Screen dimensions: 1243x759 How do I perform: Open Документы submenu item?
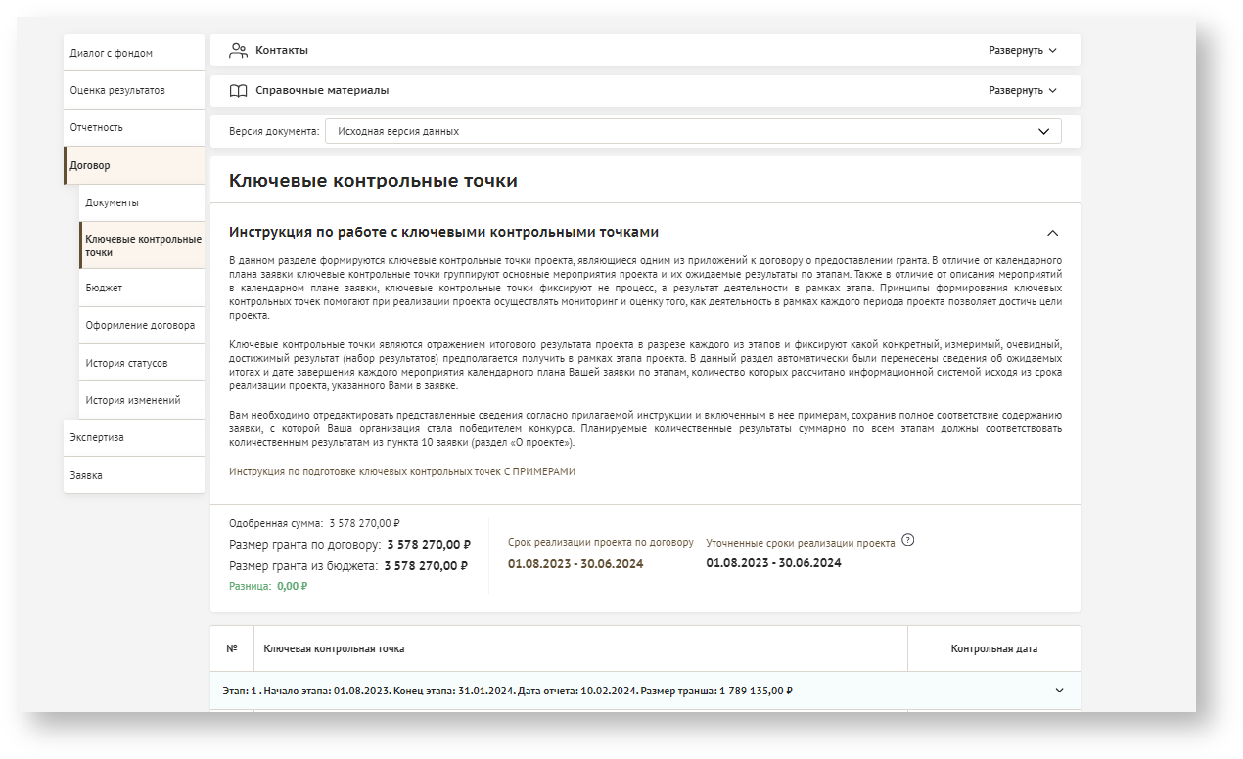[x=112, y=202]
